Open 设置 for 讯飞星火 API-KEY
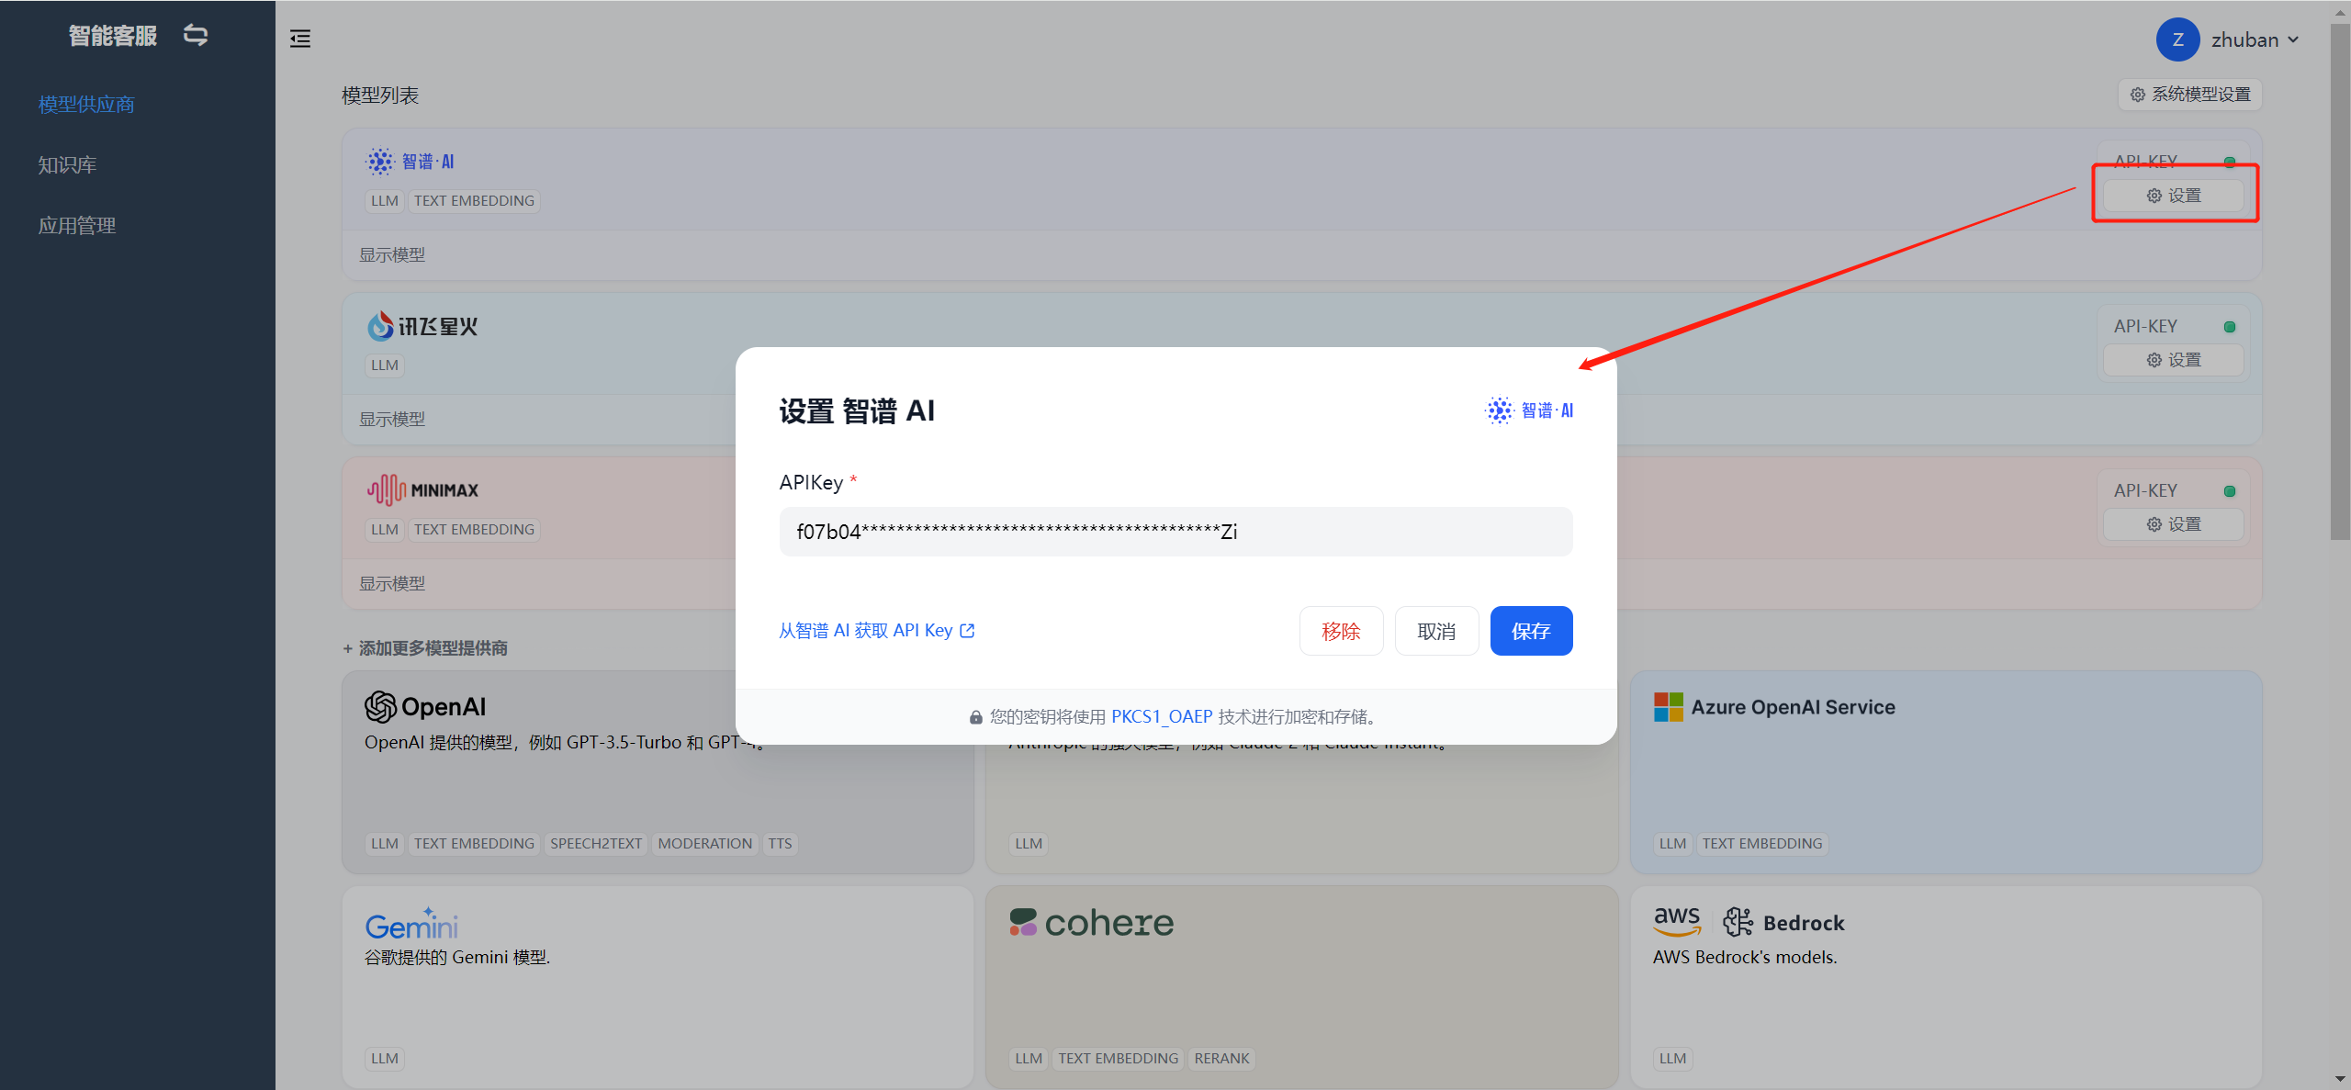This screenshot has width=2351, height=1090. pyautogui.click(x=2174, y=360)
